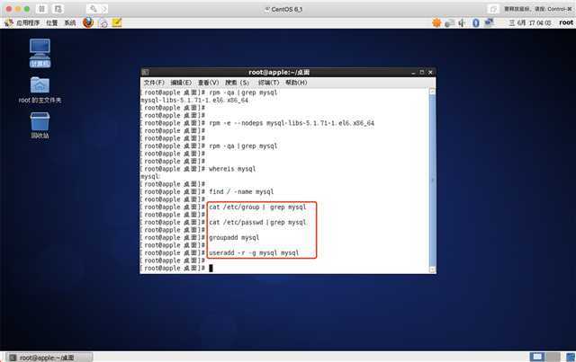Click the drive tray icon beside volume
576x362 pixels.
click(x=450, y=23)
